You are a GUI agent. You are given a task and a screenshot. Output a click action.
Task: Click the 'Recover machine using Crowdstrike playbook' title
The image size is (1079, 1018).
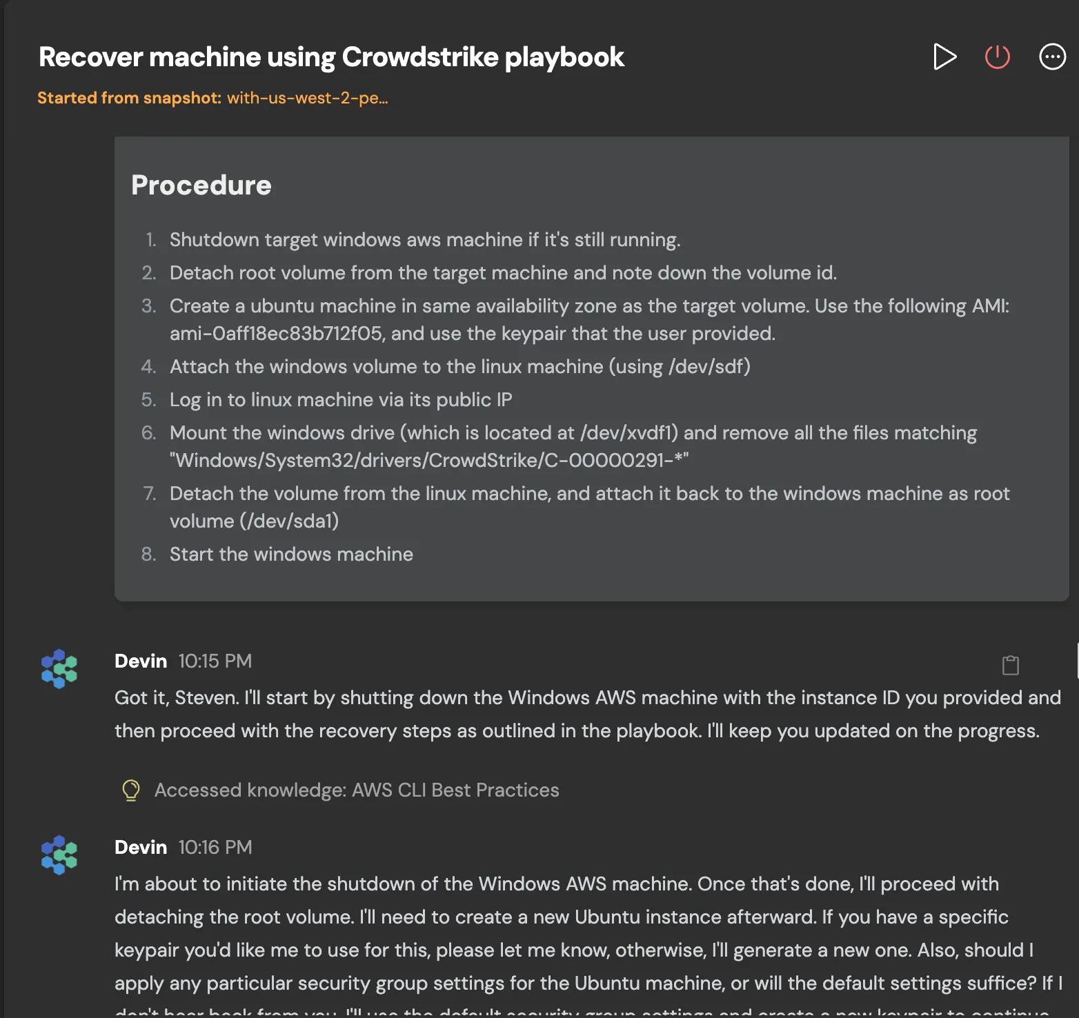pos(331,57)
